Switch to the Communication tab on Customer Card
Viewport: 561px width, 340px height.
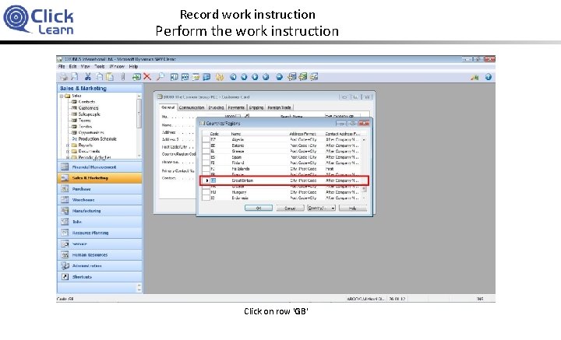[x=192, y=107]
